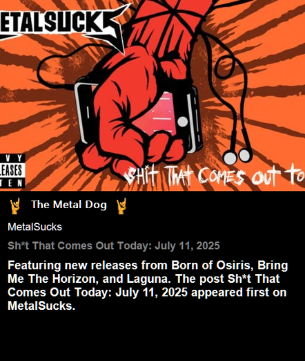Open The Metal Dog feed title
This screenshot has height=361, width=305.
tap(69, 205)
